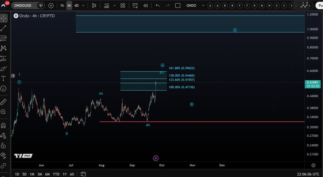Select the XABCD pattern tool
323x177 pixels.
[3, 48]
